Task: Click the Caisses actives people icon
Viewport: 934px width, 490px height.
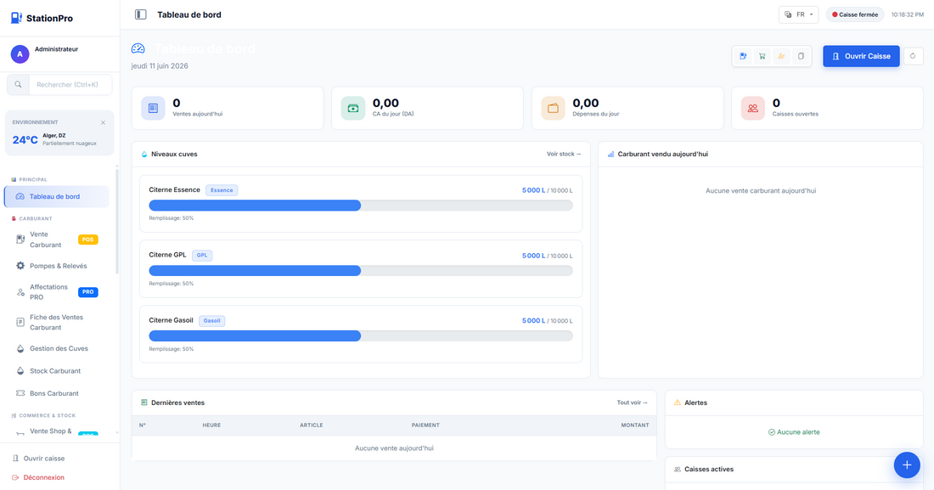Action: pos(678,470)
